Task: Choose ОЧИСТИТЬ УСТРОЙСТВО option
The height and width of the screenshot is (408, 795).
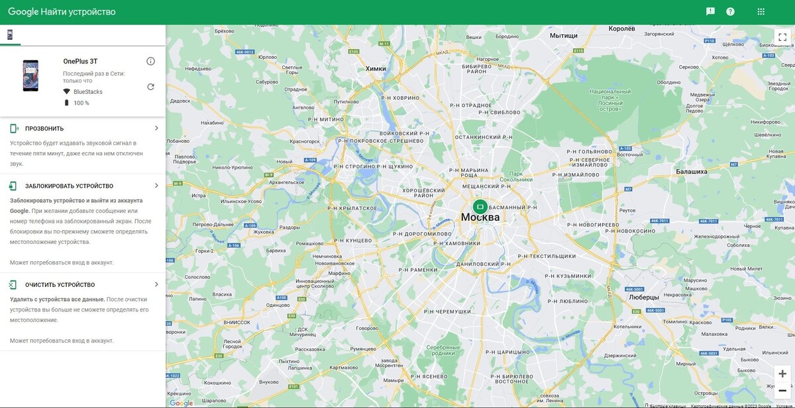Action: coord(60,285)
